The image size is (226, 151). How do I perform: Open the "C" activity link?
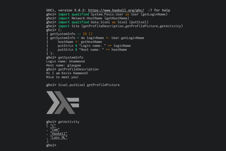[x=53, y=126]
